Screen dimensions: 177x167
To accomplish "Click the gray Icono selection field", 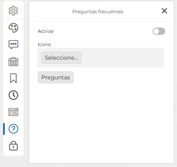I will click(101, 58).
